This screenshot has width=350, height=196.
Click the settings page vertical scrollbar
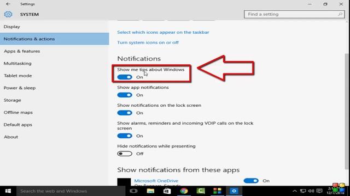coord(347,111)
